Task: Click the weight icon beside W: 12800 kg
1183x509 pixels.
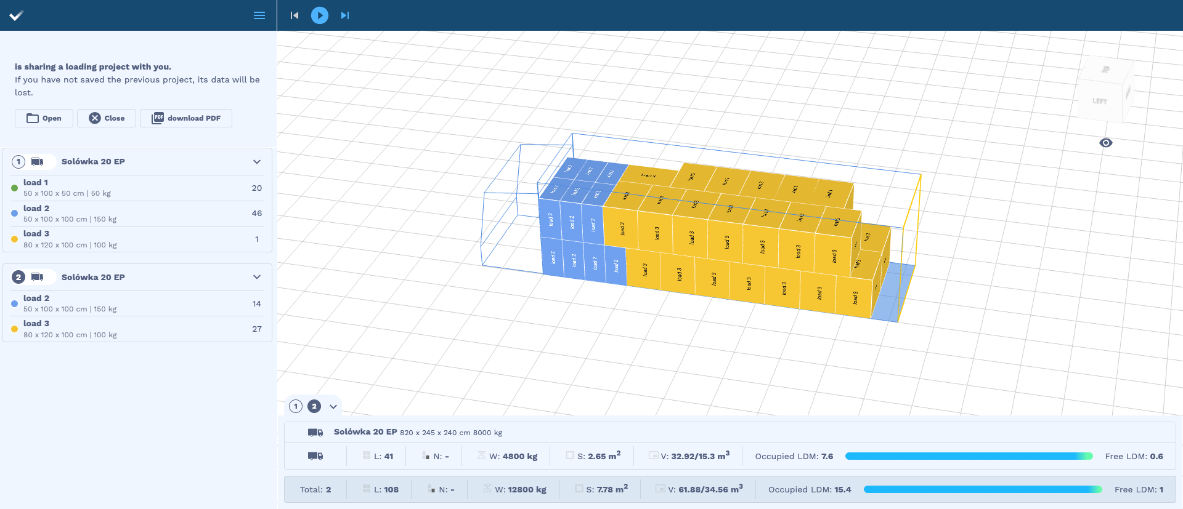Action: [x=487, y=489]
